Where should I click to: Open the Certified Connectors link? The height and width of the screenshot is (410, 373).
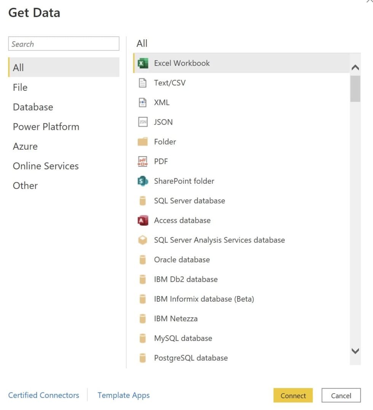point(43,395)
